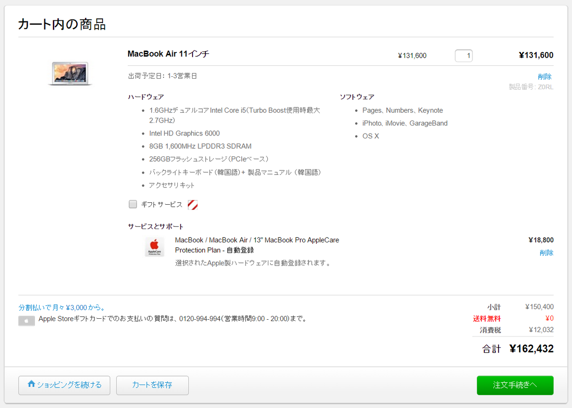Remove MacBook Air via its 削除 link
This screenshot has height=408, width=572.
tap(544, 76)
